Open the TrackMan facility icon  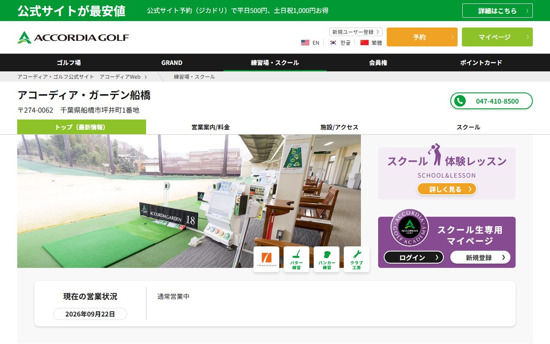click(x=266, y=259)
